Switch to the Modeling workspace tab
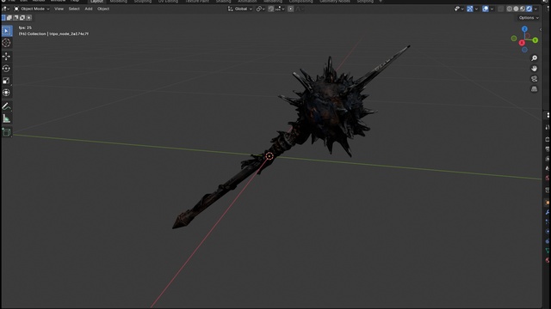Screen dimensions: 551x309 pos(119,2)
